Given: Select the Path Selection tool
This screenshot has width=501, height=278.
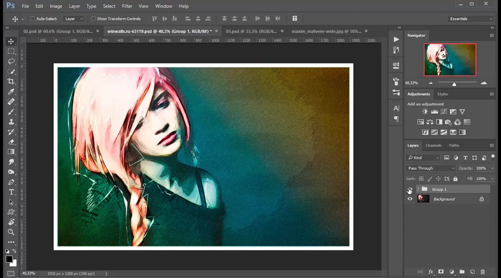Looking at the screenshot, I should click(11, 202).
